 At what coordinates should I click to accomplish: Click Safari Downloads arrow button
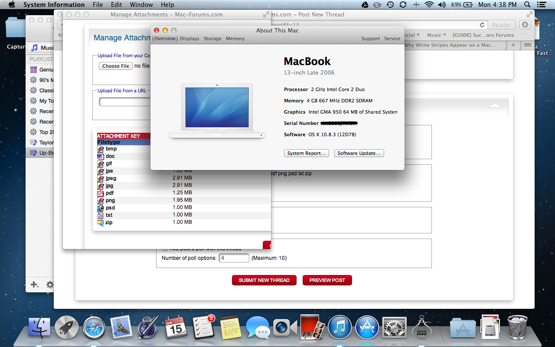pos(525,25)
